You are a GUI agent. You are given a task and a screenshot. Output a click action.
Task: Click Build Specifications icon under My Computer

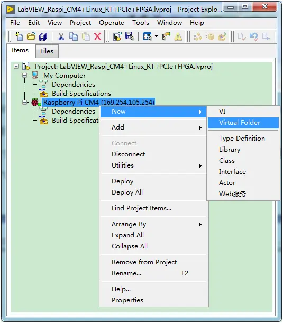pyautogui.click(x=43, y=93)
